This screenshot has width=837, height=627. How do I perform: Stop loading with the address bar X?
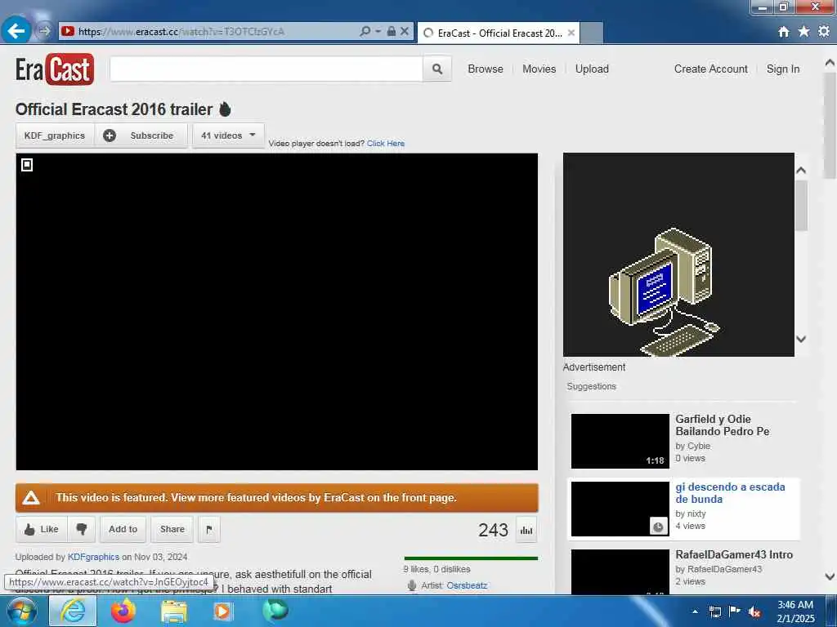405,32
